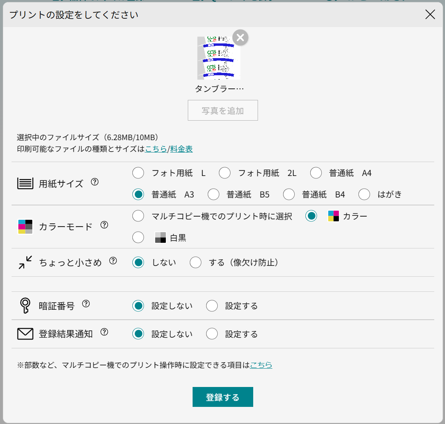Open the color mode help tooltip
445x424 pixels.
pos(104,225)
